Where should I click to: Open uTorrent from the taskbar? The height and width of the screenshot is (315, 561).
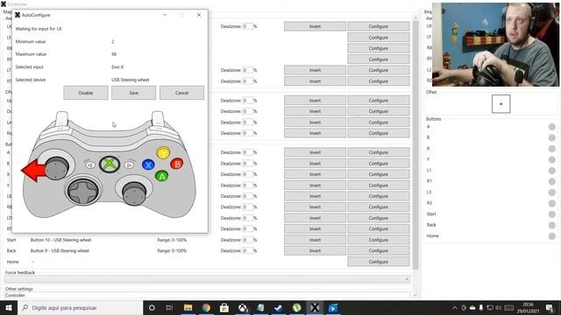tap(296, 307)
